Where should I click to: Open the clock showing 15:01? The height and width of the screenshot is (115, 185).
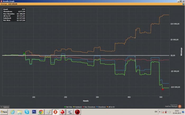coord(177,112)
